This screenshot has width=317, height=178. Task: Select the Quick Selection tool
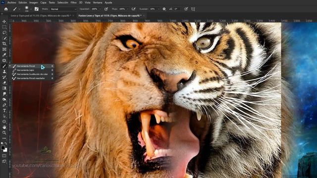[x=4, y=38]
